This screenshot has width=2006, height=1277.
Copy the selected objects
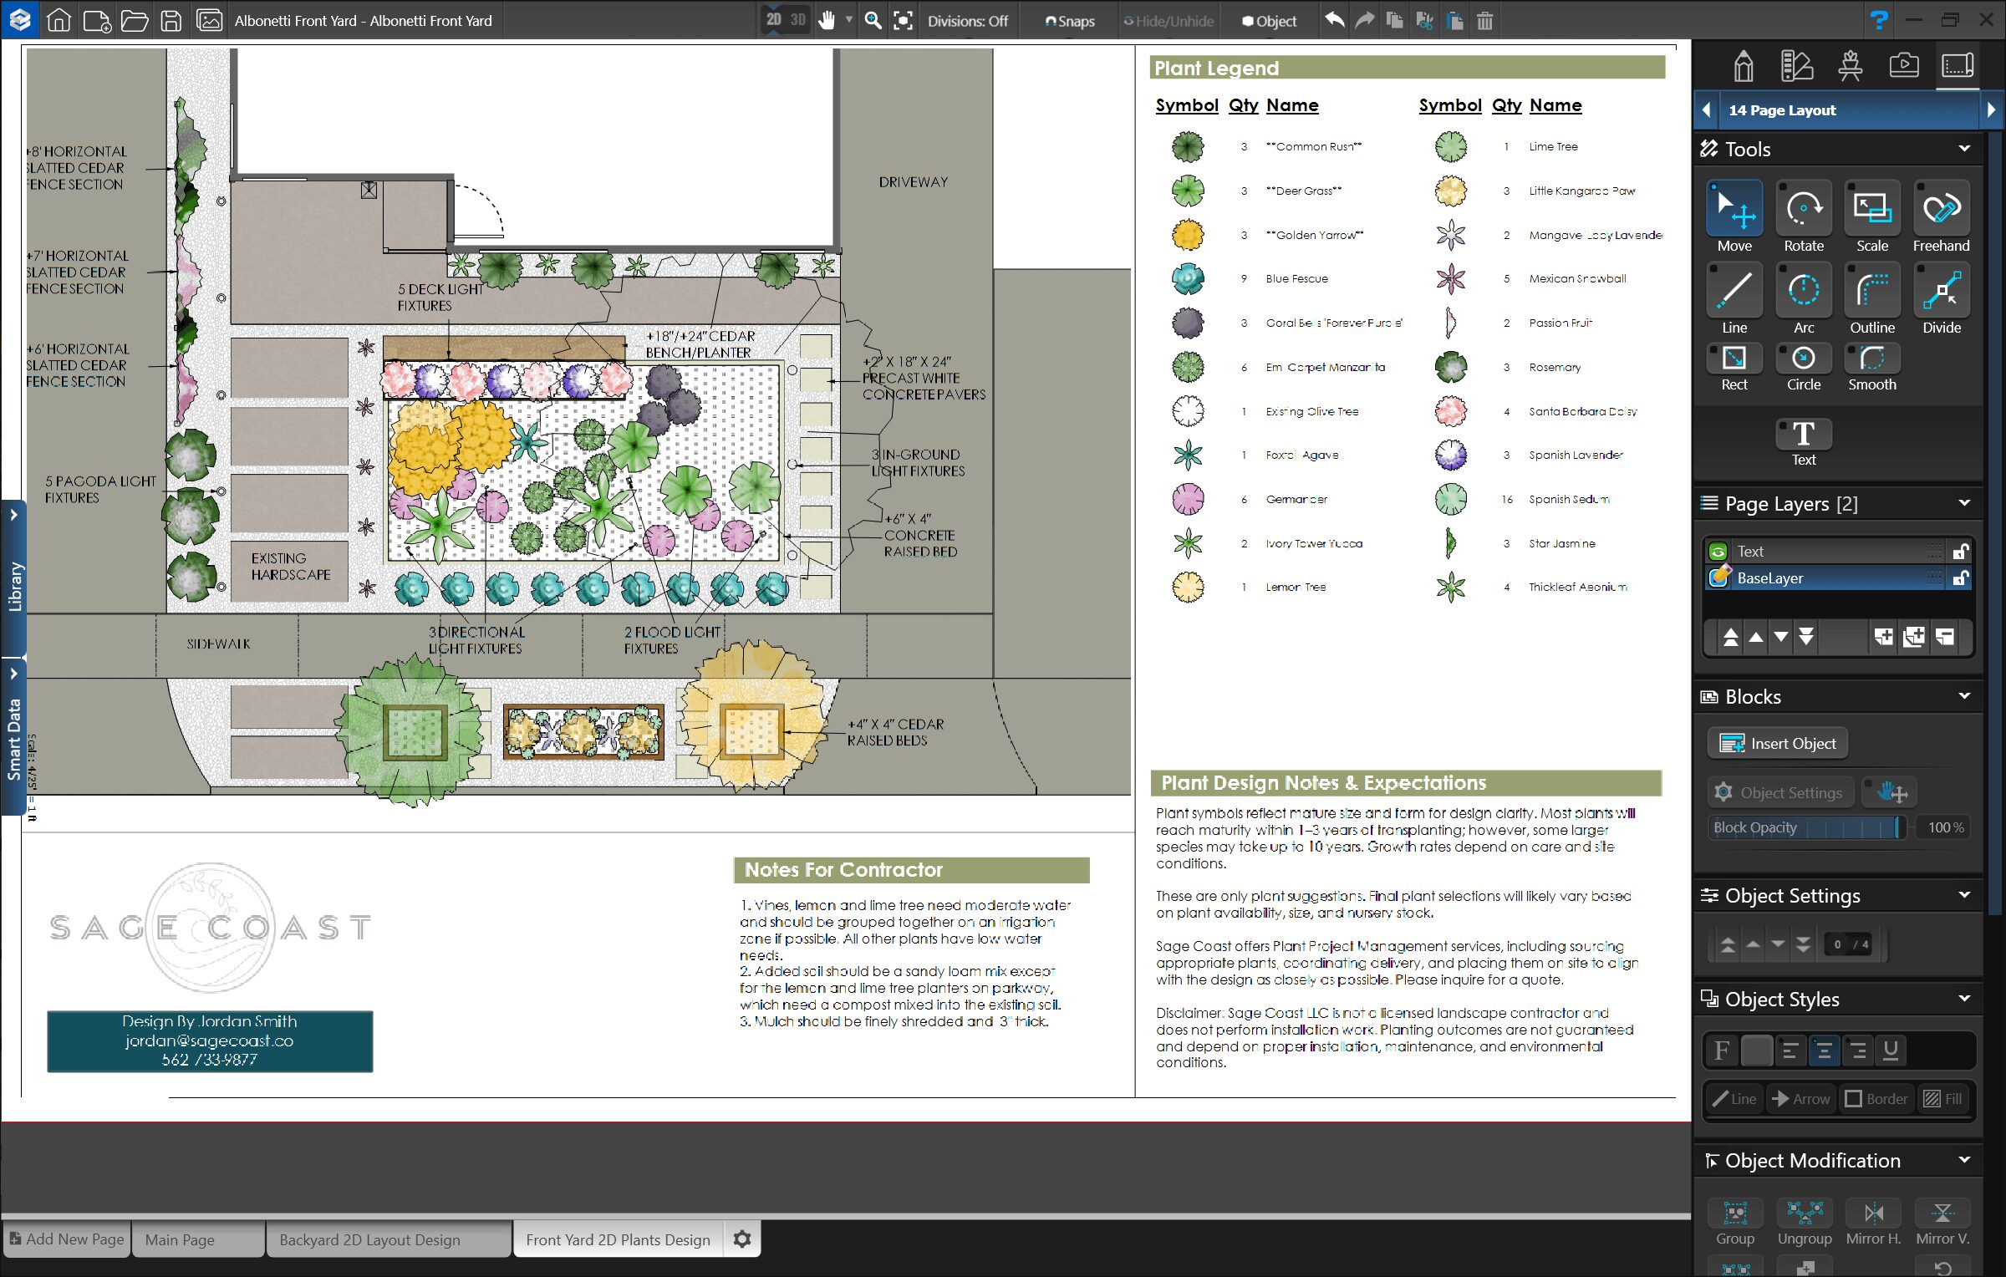(1394, 20)
